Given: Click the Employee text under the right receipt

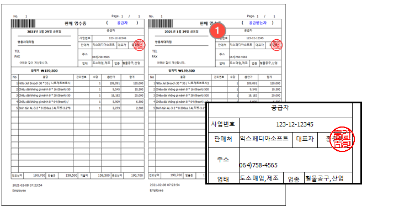Looking at the screenshot, I should pos(157,191).
